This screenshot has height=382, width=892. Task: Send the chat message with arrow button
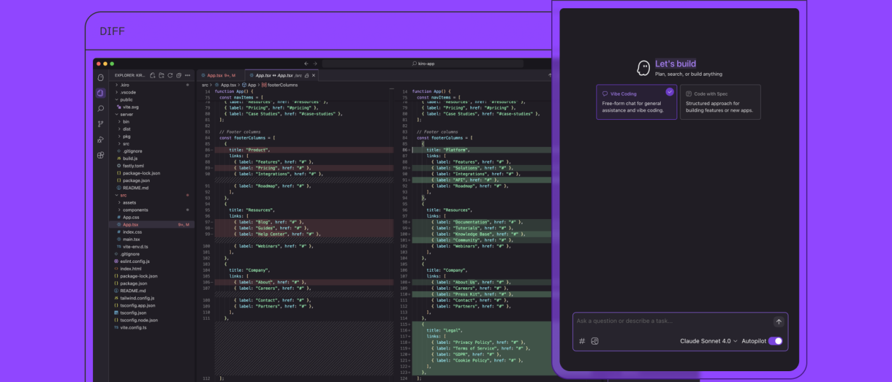pos(779,322)
